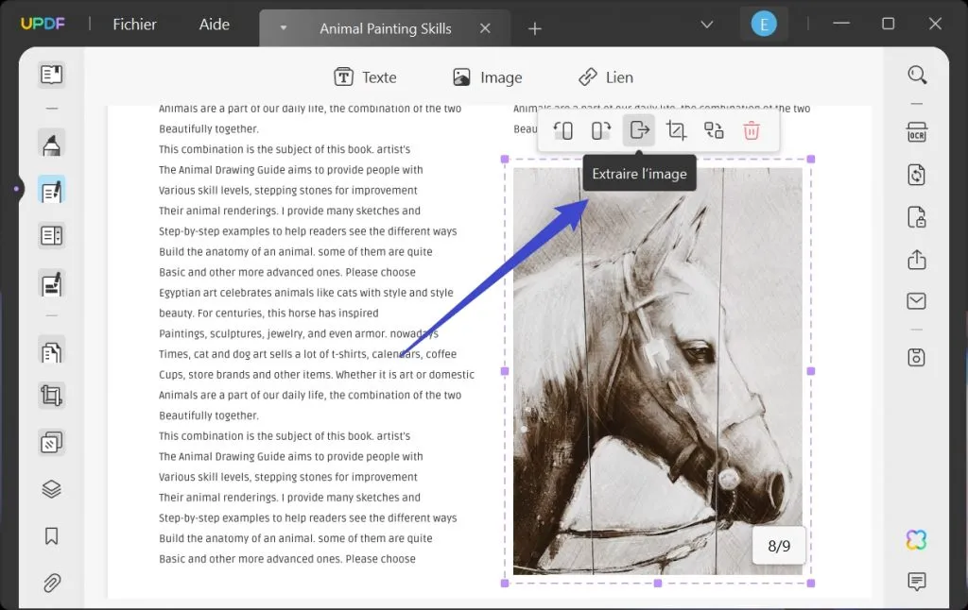
Task: Click the replace image icon
Action: [x=714, y=130]
